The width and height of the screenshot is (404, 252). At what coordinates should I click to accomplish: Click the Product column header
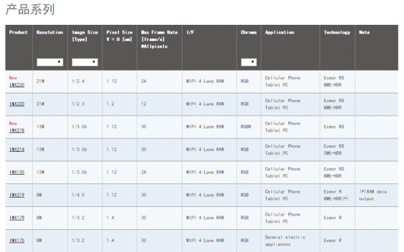pyautogui.click(x=18, y=32)
